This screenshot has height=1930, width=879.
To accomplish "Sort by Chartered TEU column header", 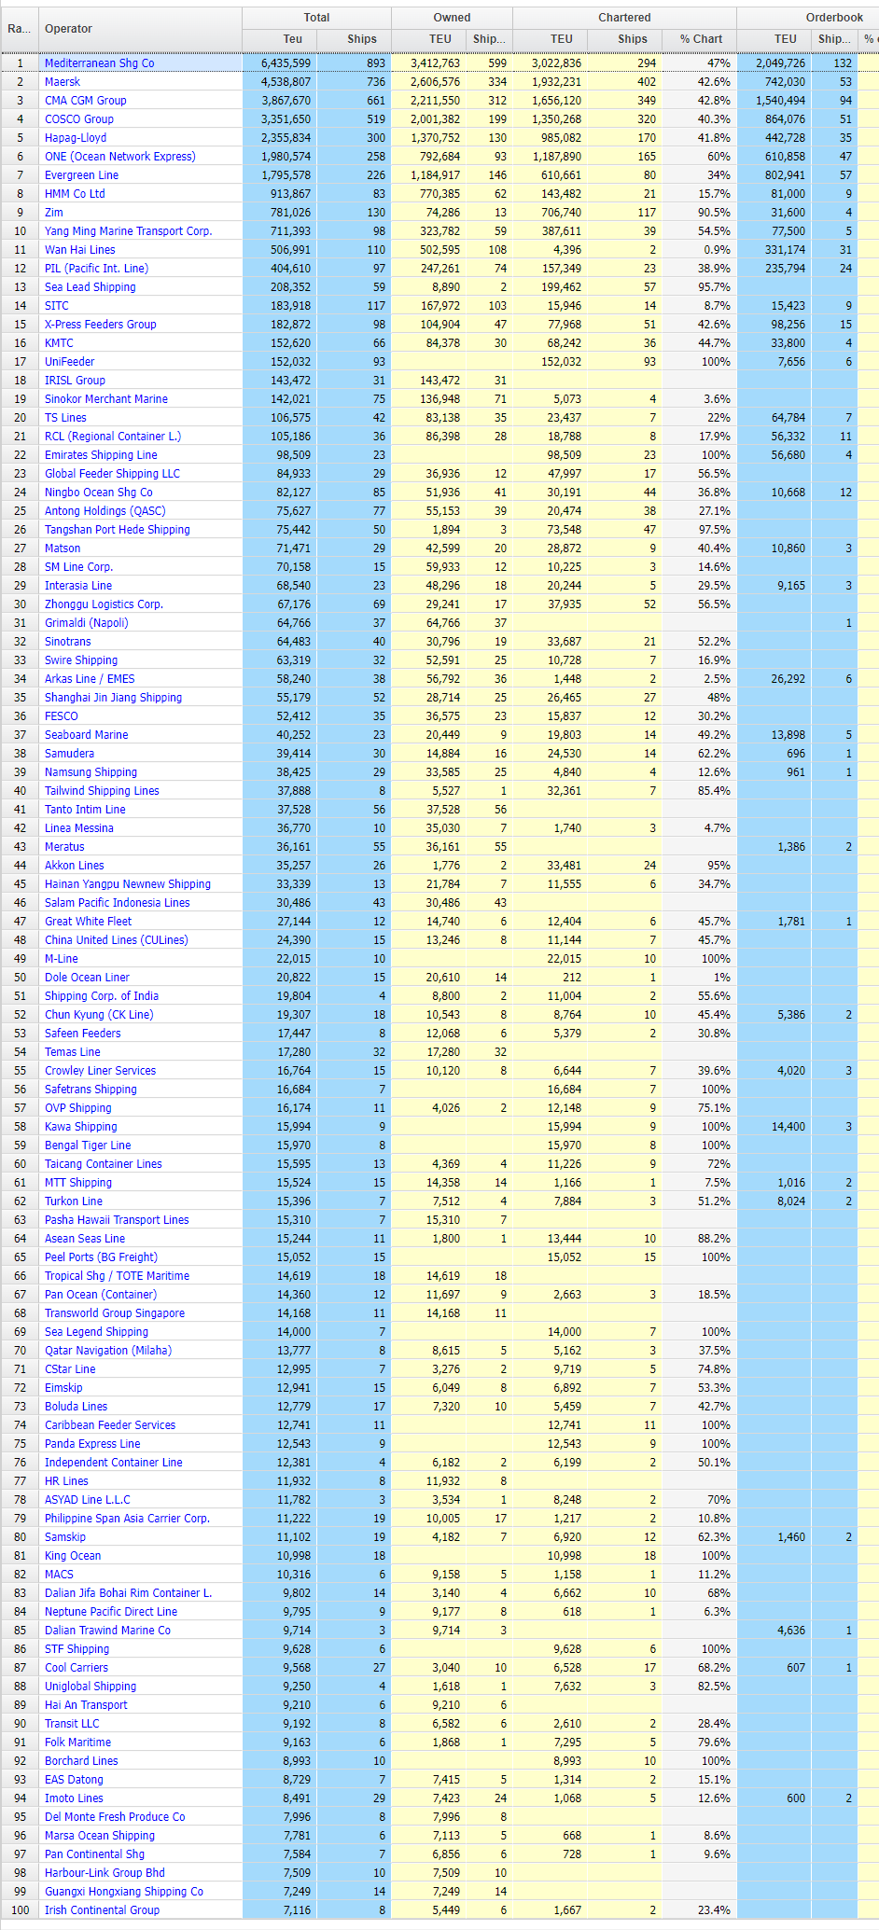I will pyautogui.click(x=551, y=39).
